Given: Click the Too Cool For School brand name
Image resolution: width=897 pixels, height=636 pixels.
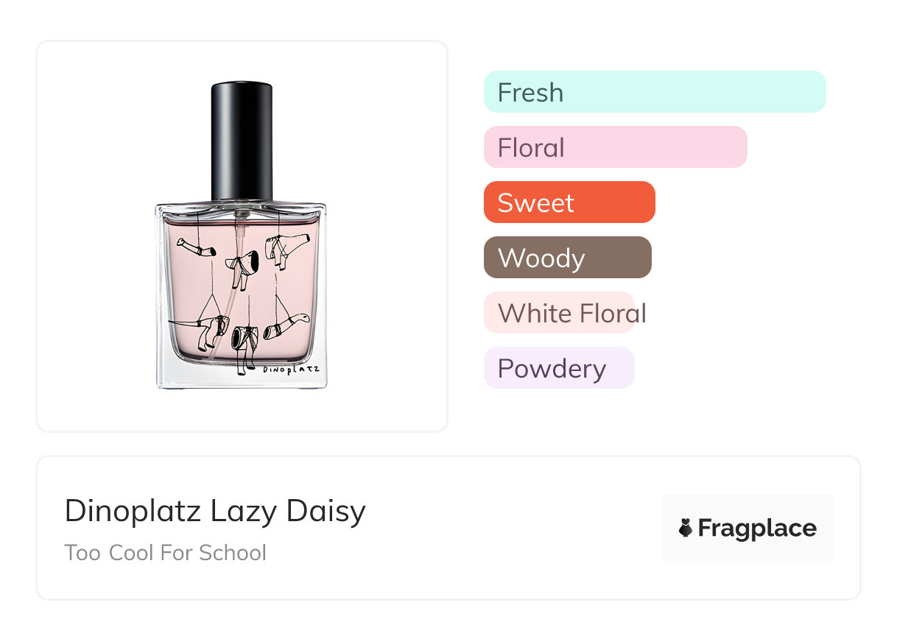Looking at the screenshot, I should (x=165, y=553).
